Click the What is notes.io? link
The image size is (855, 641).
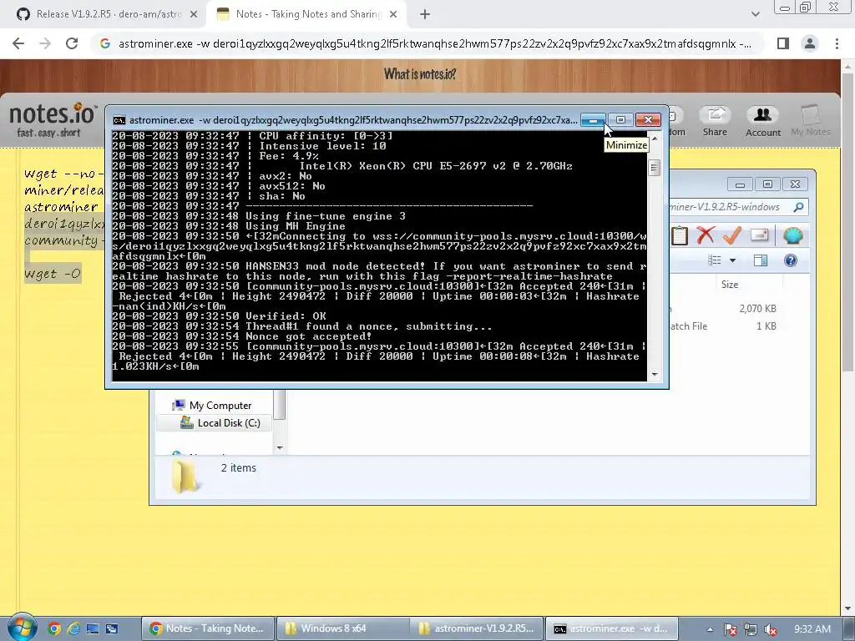point(420,73)
